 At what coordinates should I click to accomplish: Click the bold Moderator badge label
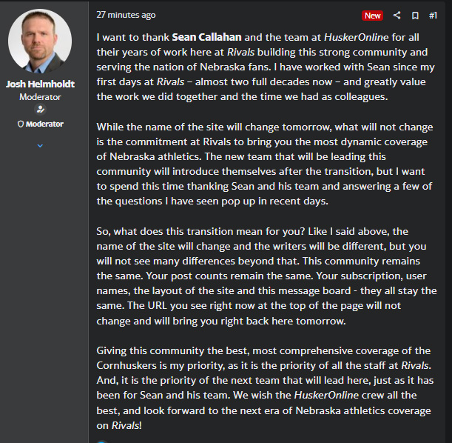(x=44, y=124)
